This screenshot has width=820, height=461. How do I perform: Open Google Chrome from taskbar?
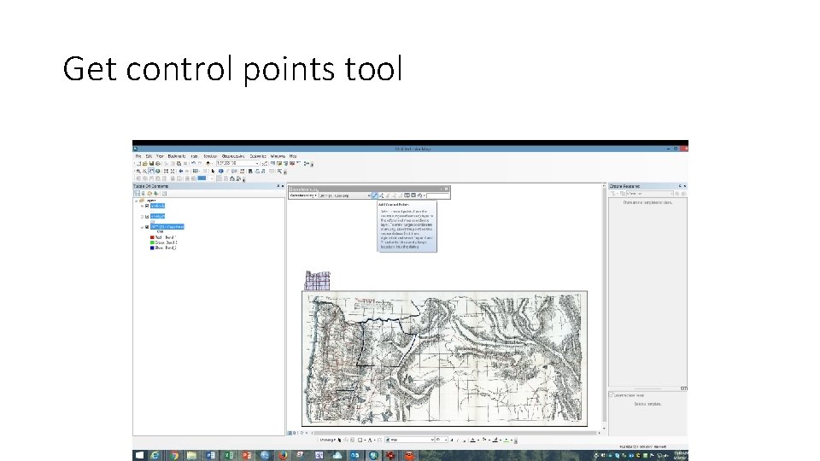[173, 455]
